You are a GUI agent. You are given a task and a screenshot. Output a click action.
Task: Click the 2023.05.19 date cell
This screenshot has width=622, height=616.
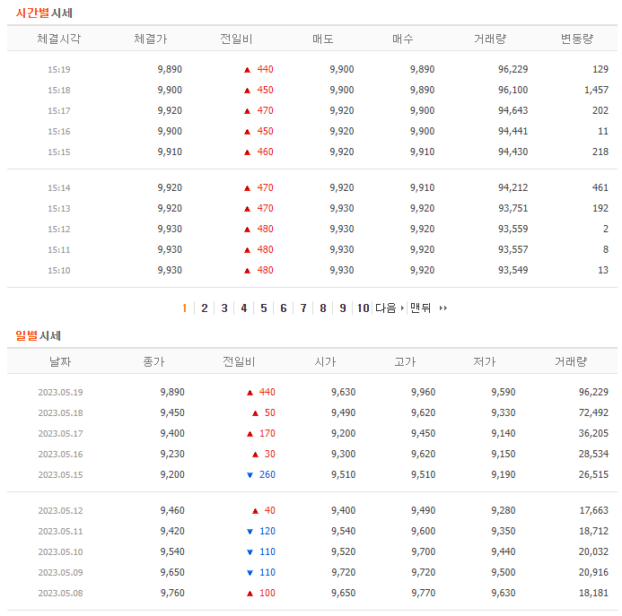point(60,392)
